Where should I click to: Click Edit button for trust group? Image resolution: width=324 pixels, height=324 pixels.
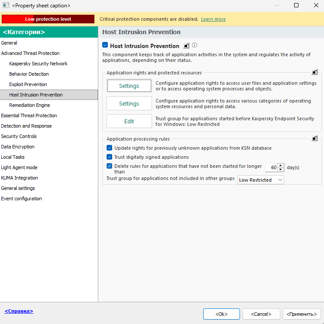click(129, 122)
